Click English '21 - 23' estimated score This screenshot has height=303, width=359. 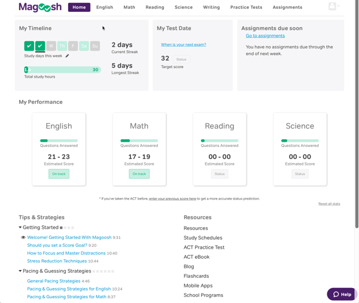(59, 157)
